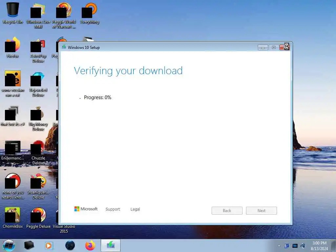This screenshot has width=336, height=252.
Task: Select the Chuzzle Deluxe desktop icon
Action: click(x=38, y=152)
